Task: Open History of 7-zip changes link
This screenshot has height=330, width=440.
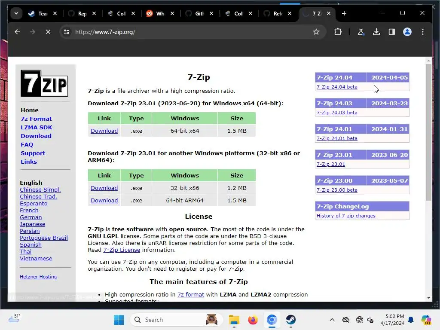Action: click(346, 216)
